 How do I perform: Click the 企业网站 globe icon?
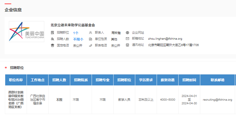coord(127,33)
